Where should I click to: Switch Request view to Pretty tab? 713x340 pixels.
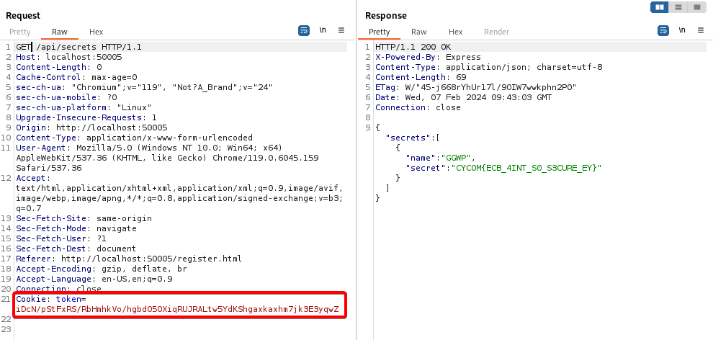20,32
